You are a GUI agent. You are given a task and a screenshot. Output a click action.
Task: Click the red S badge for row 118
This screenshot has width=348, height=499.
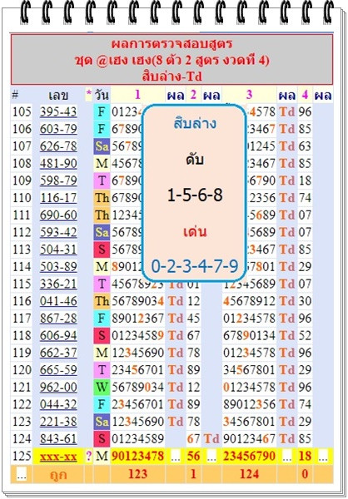pos(102,336)
